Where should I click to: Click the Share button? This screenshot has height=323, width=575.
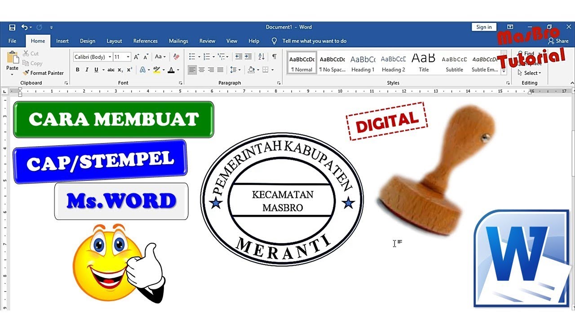558,41
